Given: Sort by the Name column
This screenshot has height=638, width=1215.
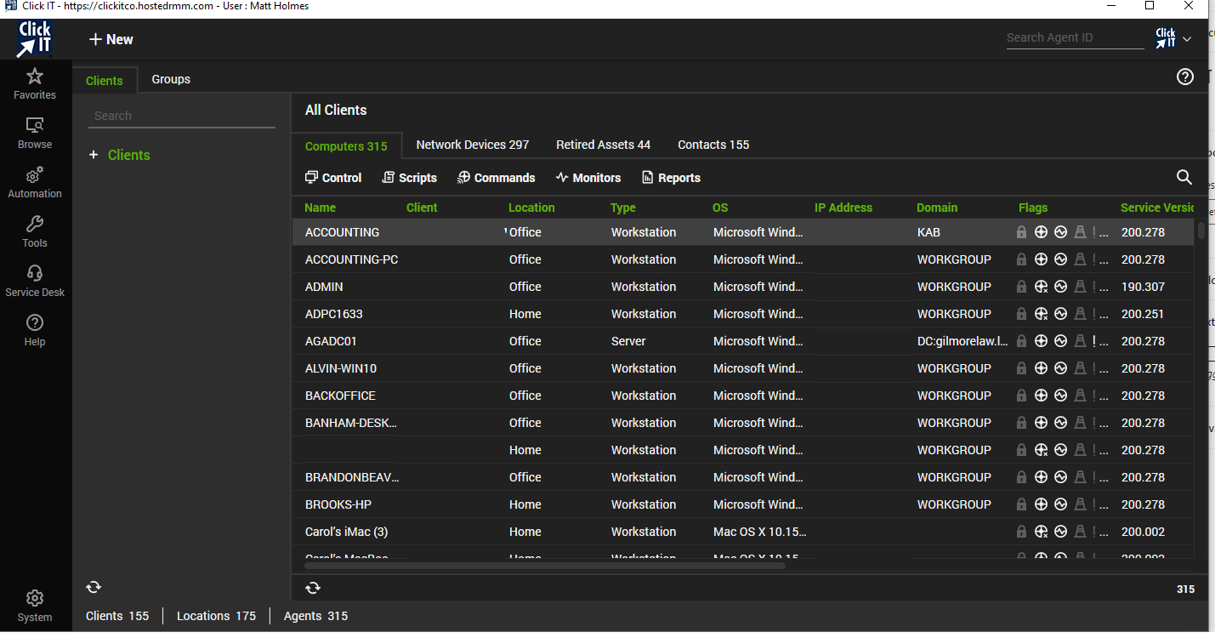Looking at the screenshot, I should point(321,208).
